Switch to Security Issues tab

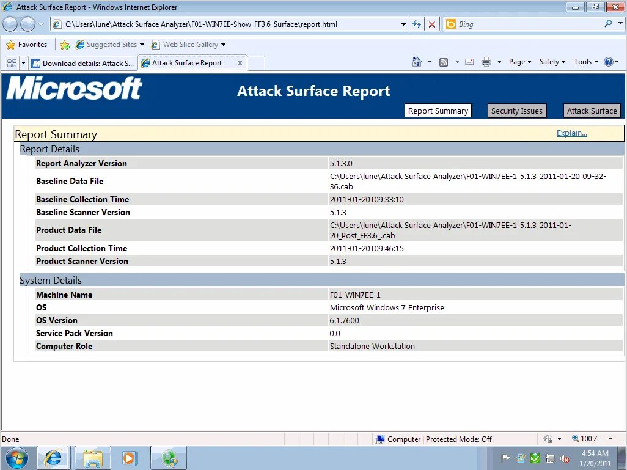pos(516,111)
